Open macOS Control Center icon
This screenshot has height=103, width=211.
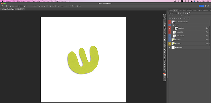pyautogui.click(x=192, y=1)
